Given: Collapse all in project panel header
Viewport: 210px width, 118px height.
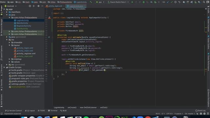Looking at the screenshot, I should 33,6.
